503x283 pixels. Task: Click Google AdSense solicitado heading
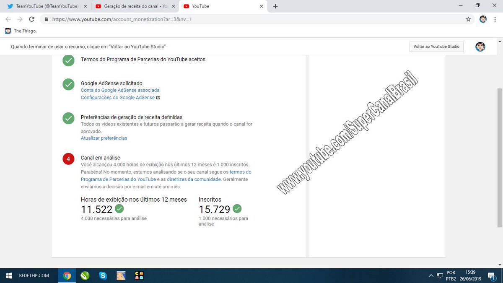(x=111, y=83)
